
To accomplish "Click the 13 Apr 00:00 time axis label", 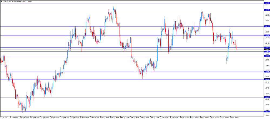I will tap(24, 118).
